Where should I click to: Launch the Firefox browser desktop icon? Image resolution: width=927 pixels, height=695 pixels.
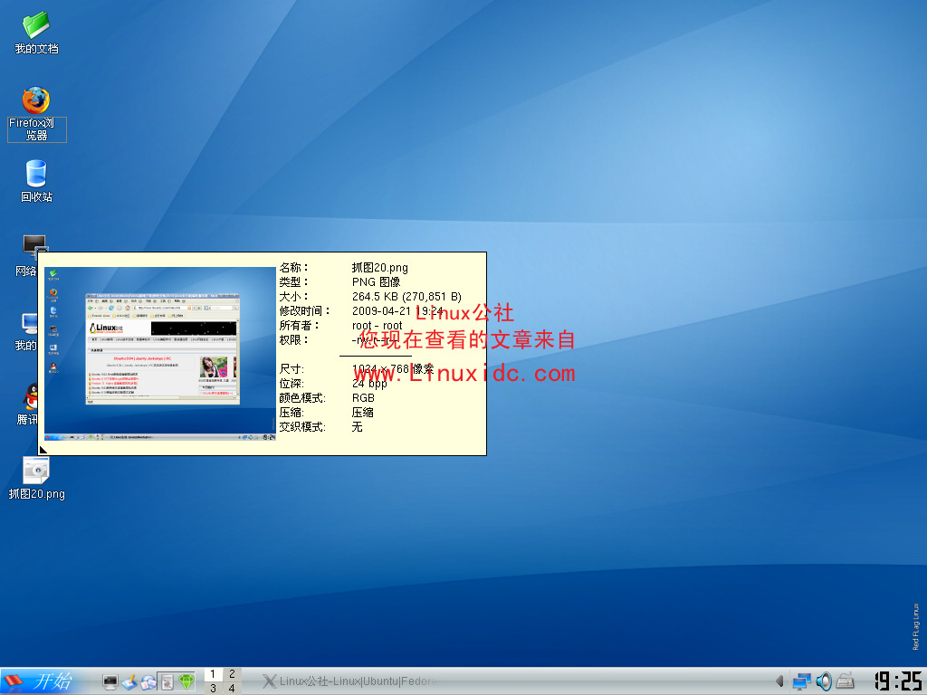pyautogui.click(x=36, y=100)
